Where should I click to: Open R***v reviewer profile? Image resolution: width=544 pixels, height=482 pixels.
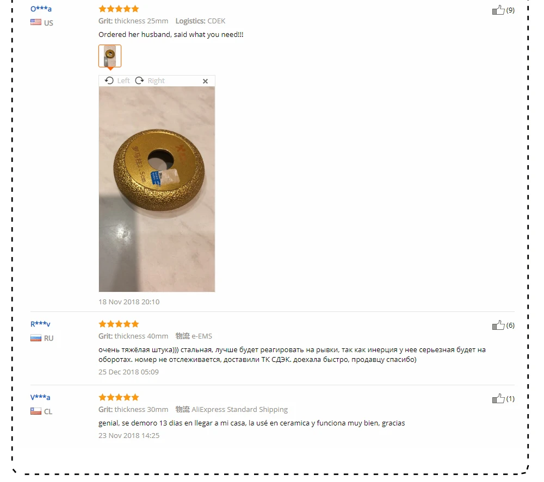[40, 324]
